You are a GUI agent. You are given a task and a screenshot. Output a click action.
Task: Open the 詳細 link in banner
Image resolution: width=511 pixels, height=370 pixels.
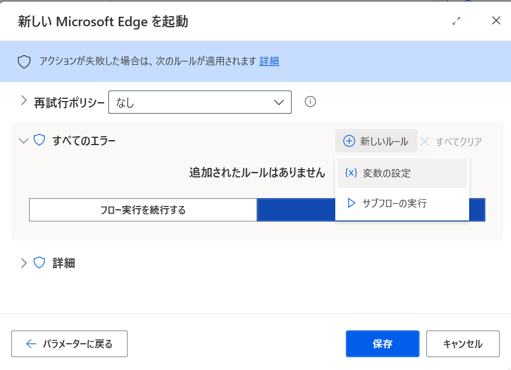tap(269, 61)
